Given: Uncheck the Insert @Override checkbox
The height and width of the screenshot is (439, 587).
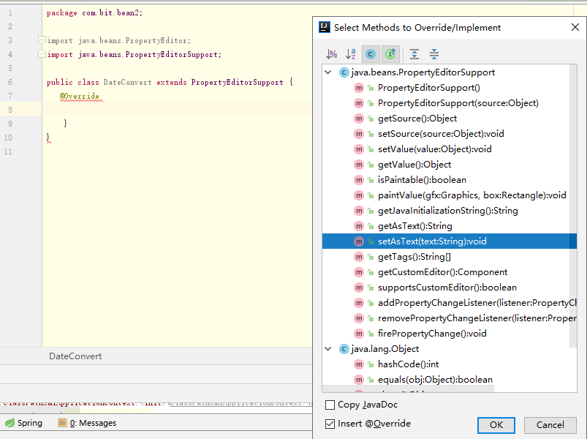Looking at the screenshot, I should [330, 424].
